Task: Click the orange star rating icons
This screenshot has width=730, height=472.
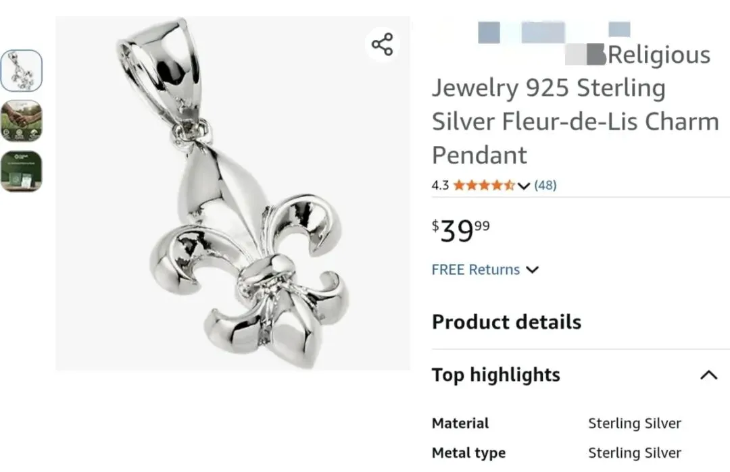Action: tap(484, 185)
